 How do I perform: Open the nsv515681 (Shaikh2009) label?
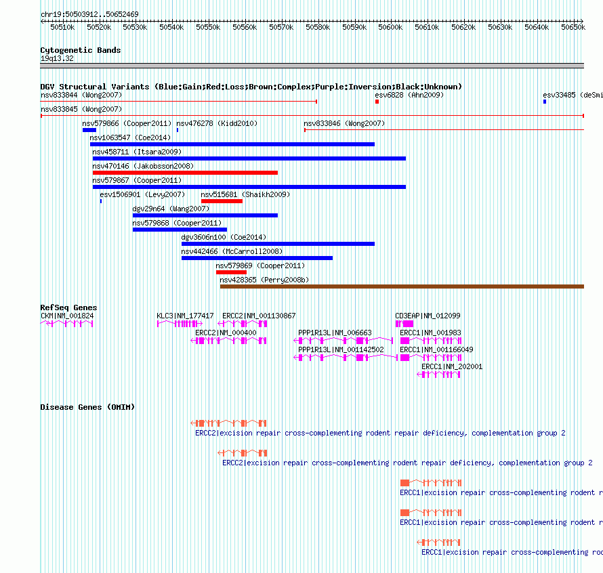(x=245, y=194)
